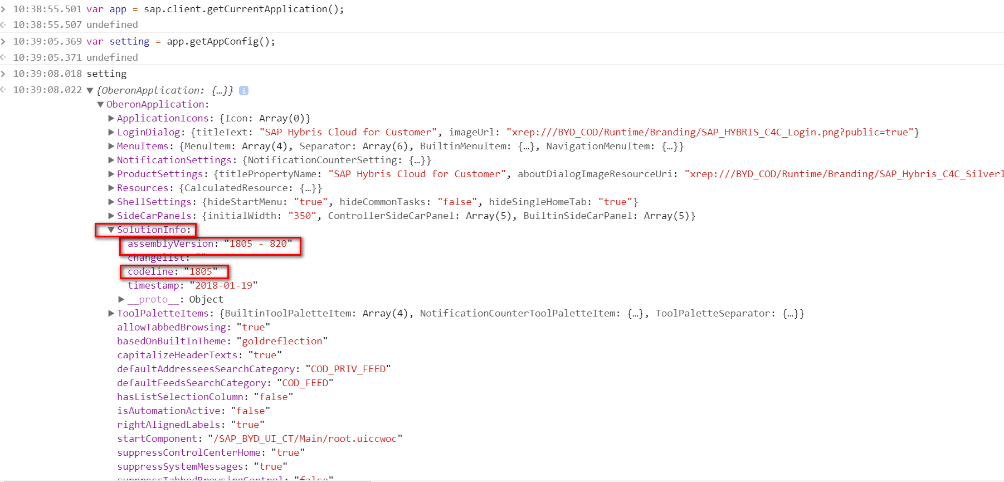The width and height of the screenshot is (1004, 482).
Task: Click the ShellSettings hideSingleHomeTab value
Action: pyautogui.click(x=615, y=202)
